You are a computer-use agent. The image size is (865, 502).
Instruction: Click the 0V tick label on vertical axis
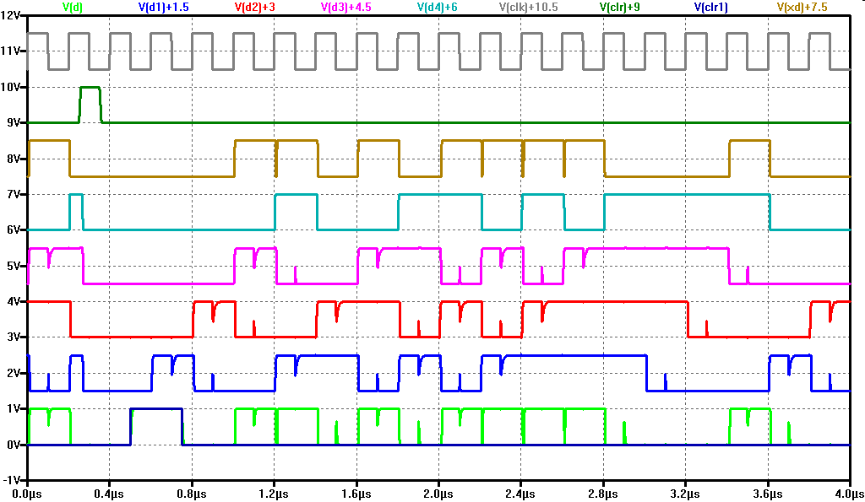coord(14,445)
